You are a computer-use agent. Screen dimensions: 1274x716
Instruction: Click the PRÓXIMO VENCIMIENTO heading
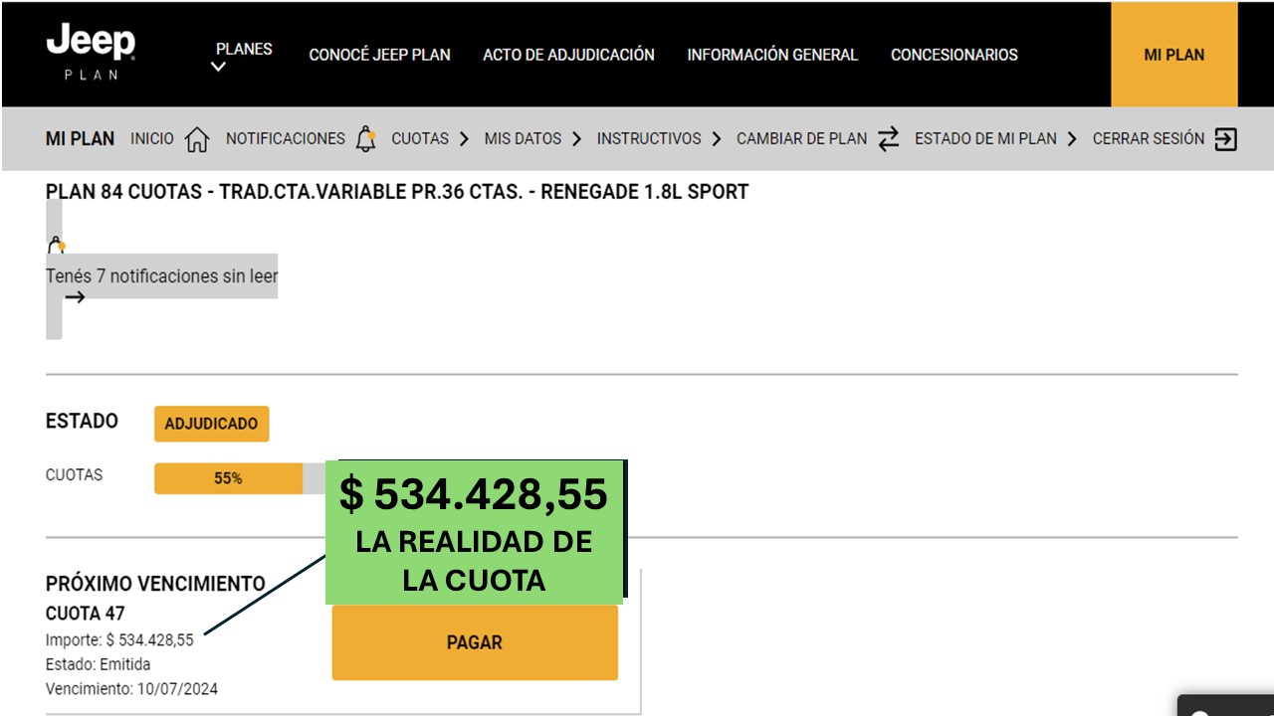point(155,584)
